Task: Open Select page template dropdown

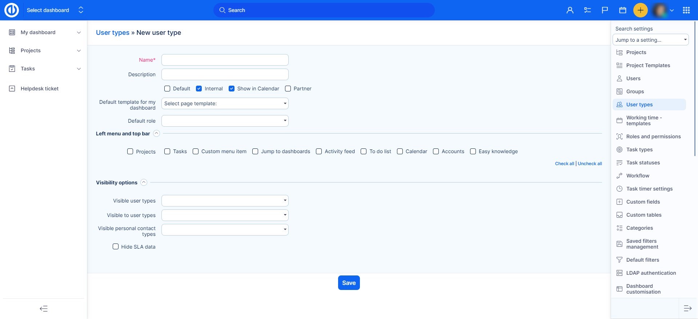Action: point(225,103)
